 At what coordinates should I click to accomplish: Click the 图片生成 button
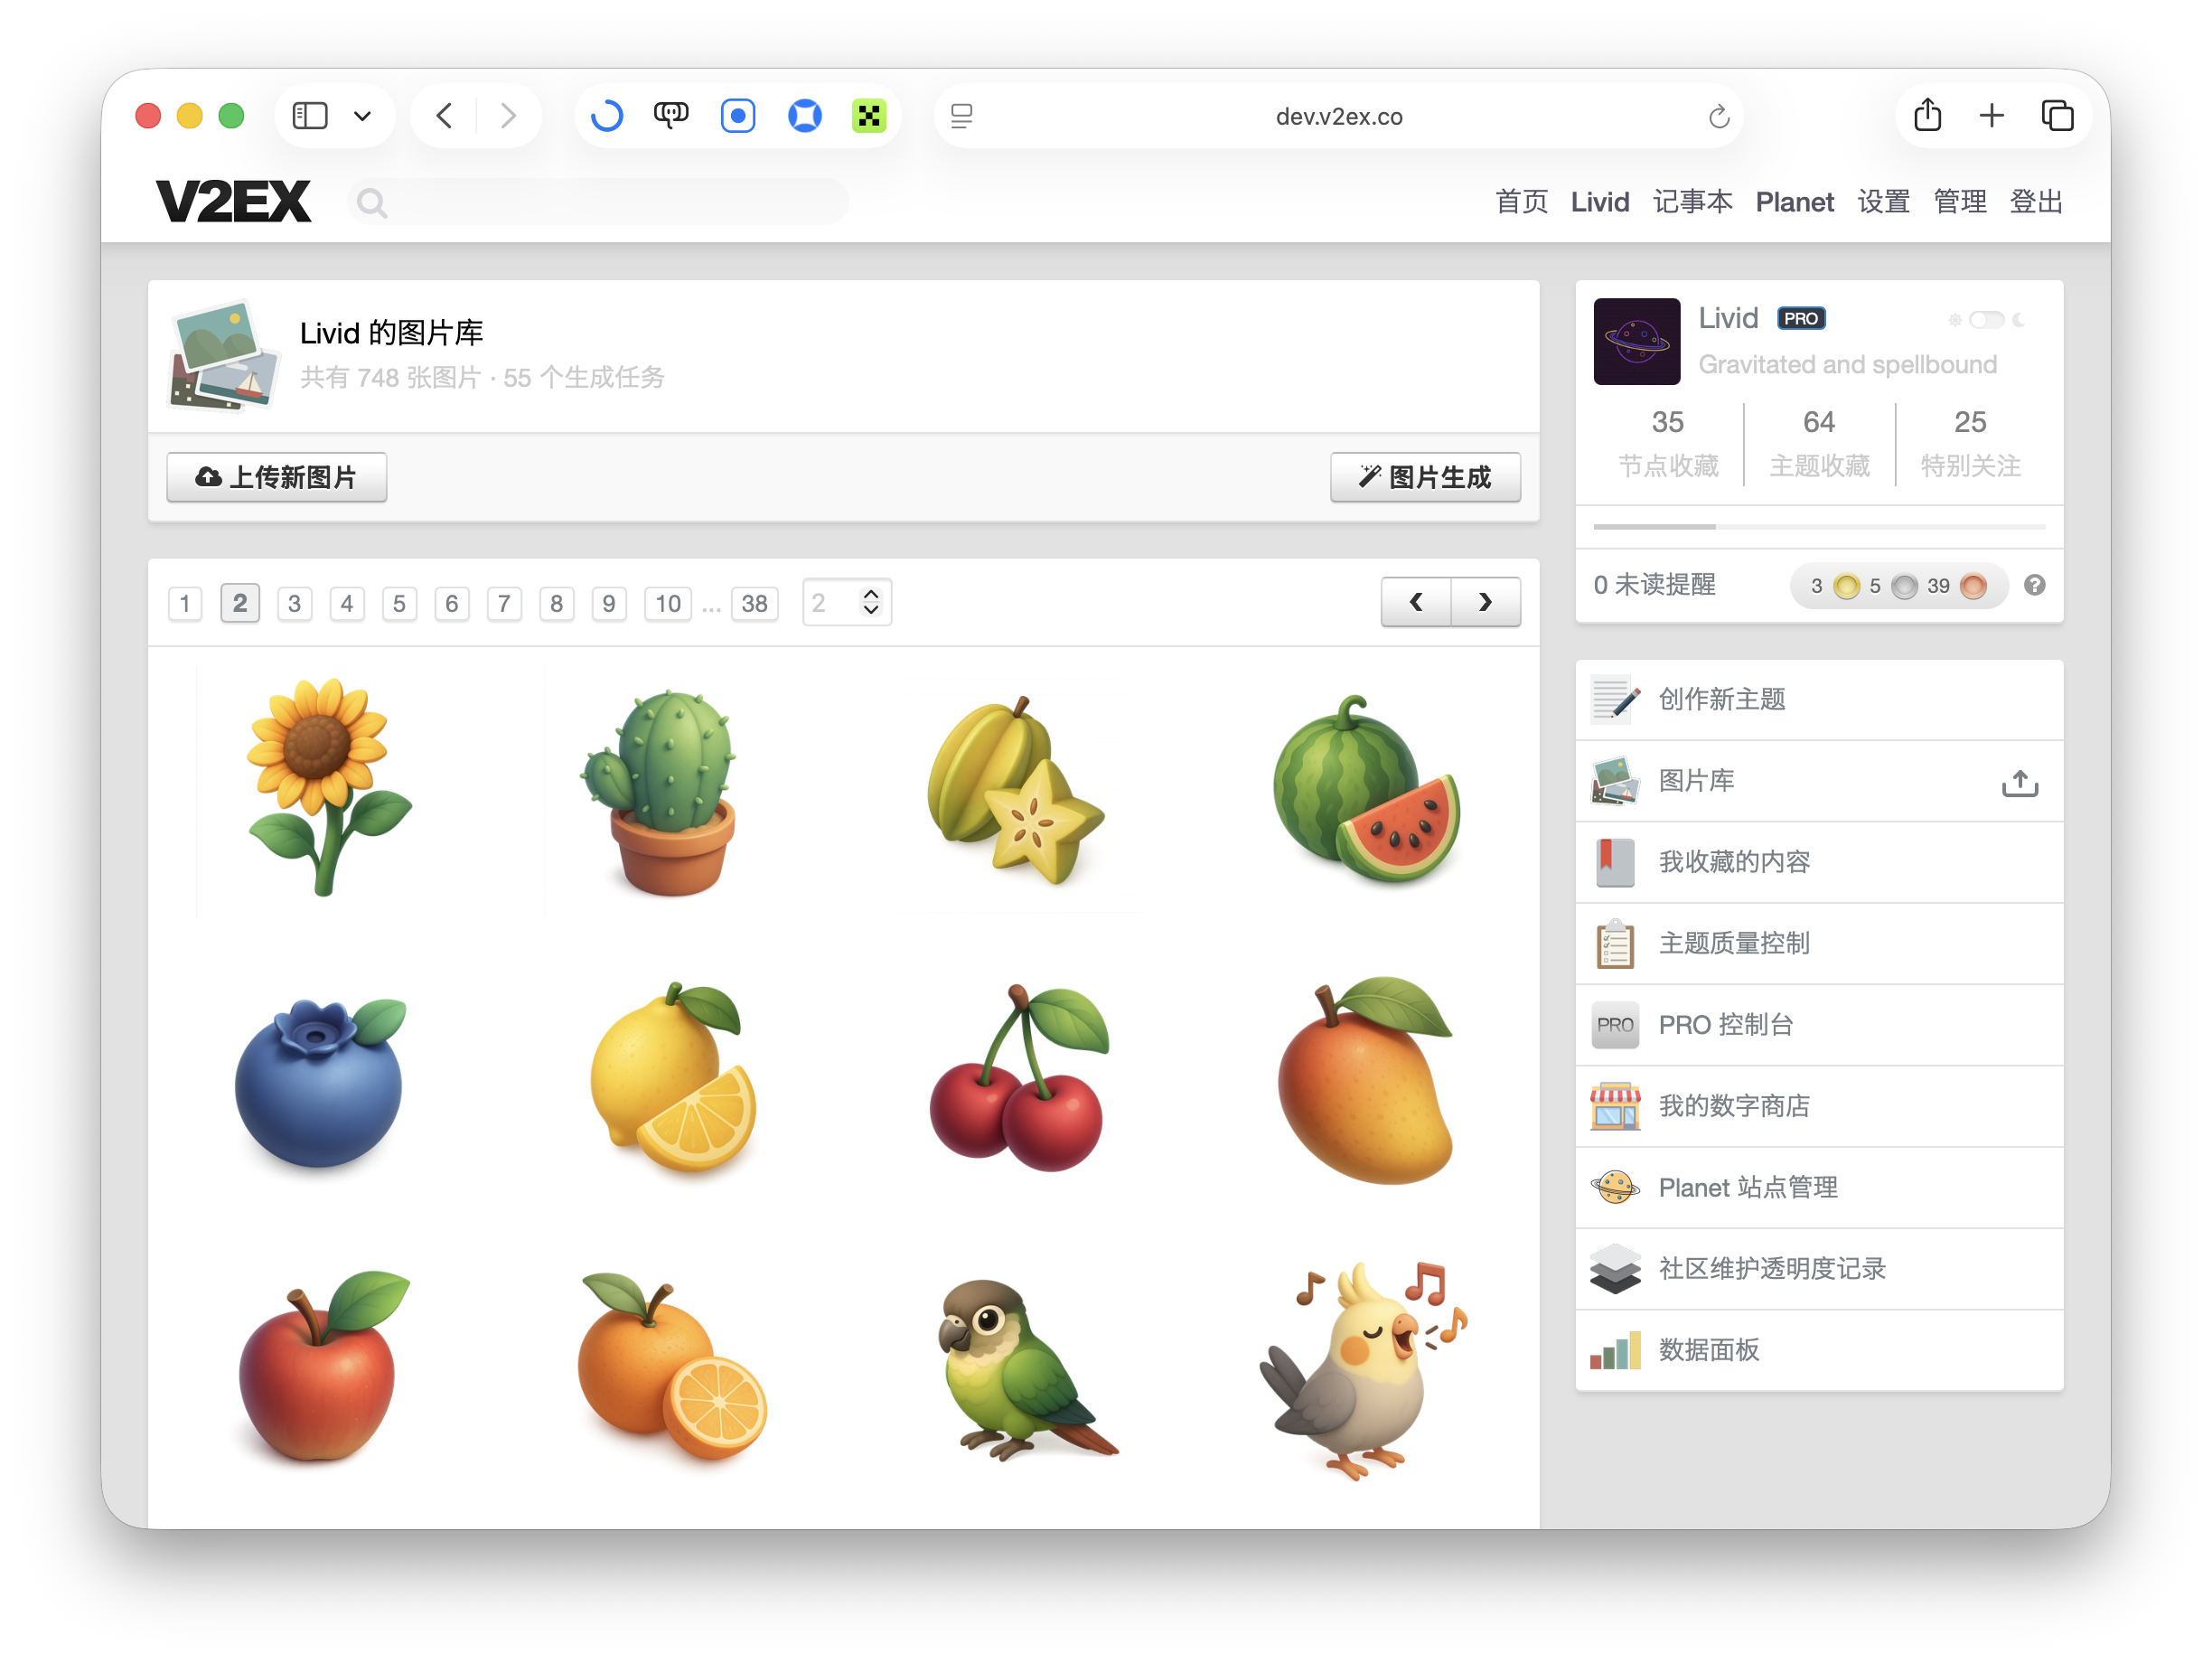(x=1424, y=477)
